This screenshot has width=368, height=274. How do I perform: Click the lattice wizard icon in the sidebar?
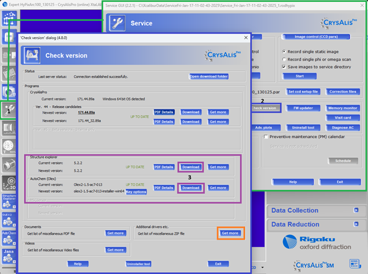pos(9,18)
